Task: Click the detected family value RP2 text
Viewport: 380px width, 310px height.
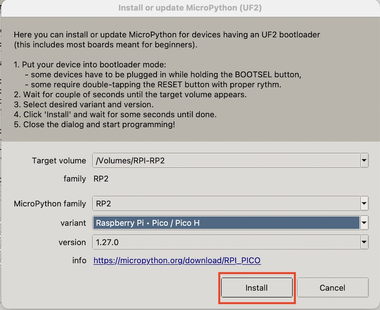Action: 101,179
